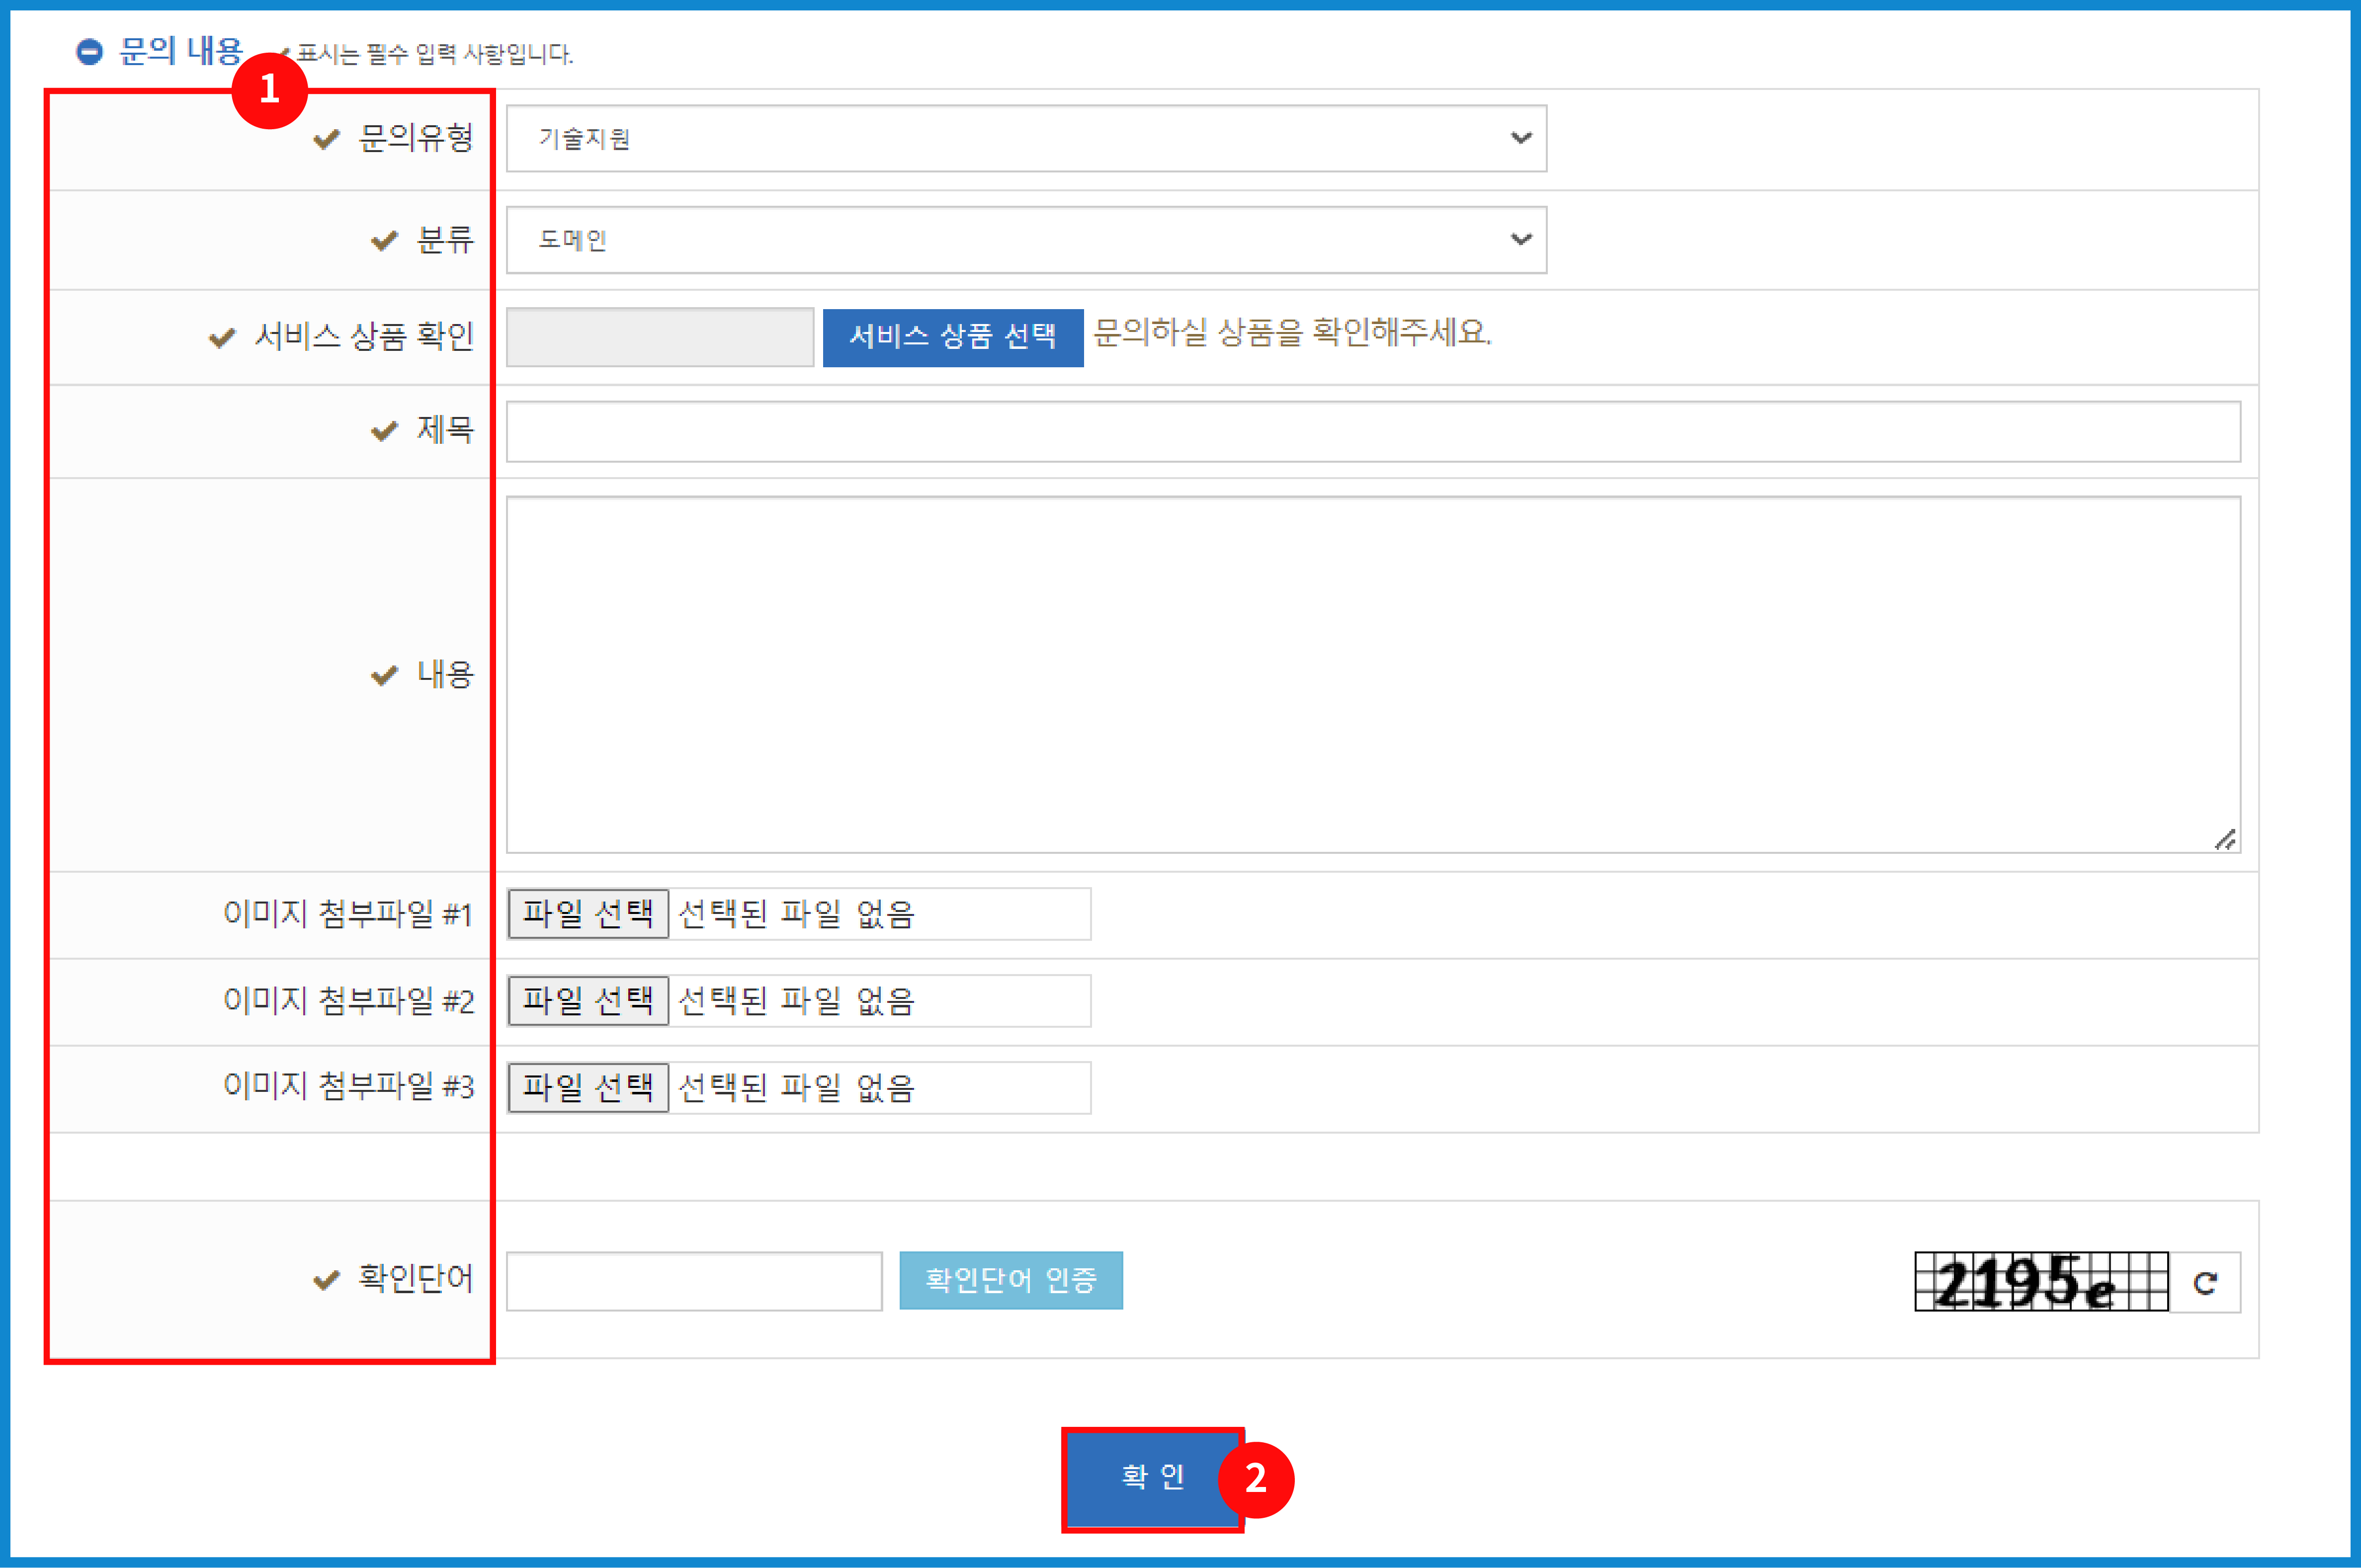Click the 확인단어 input box
The width and height of the screenshot is (2361, 1568).
click(x=694, y=1281)
